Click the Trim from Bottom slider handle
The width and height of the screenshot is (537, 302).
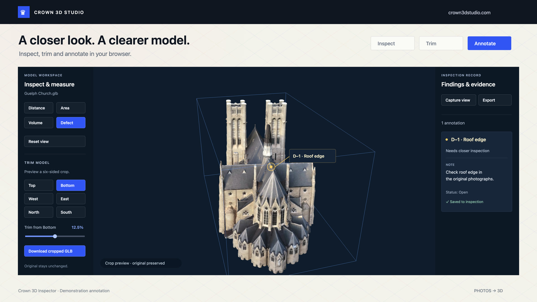55,236
